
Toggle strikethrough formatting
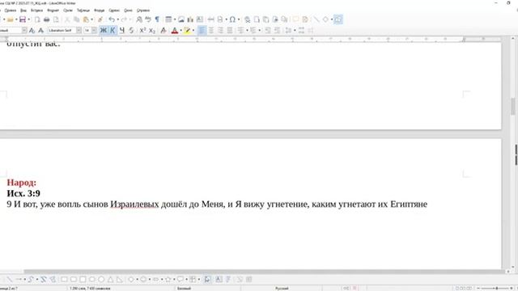coord(131,31)
